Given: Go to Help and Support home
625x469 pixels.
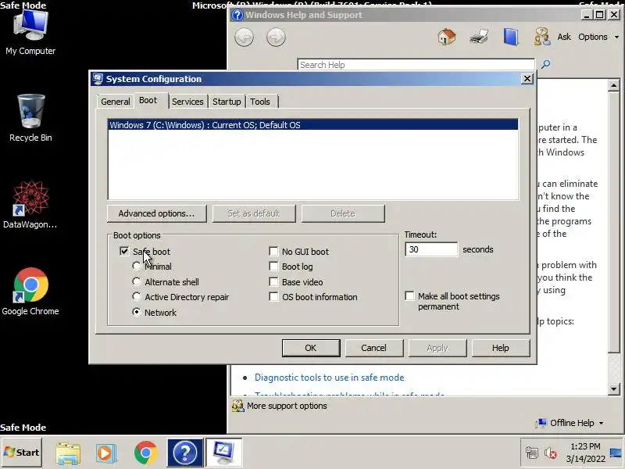Looking at the screenshot, I should (x=447, y=37).
